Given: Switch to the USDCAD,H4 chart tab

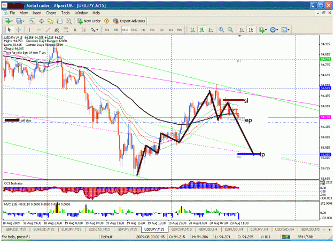Looking at the screenshot, I should 285,229.
